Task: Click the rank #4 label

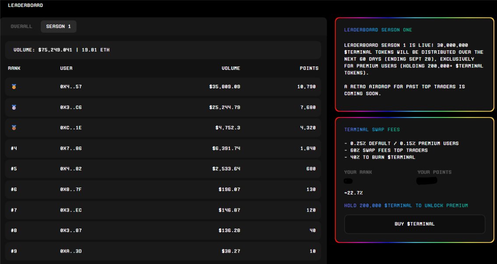Action: [14, 148]
